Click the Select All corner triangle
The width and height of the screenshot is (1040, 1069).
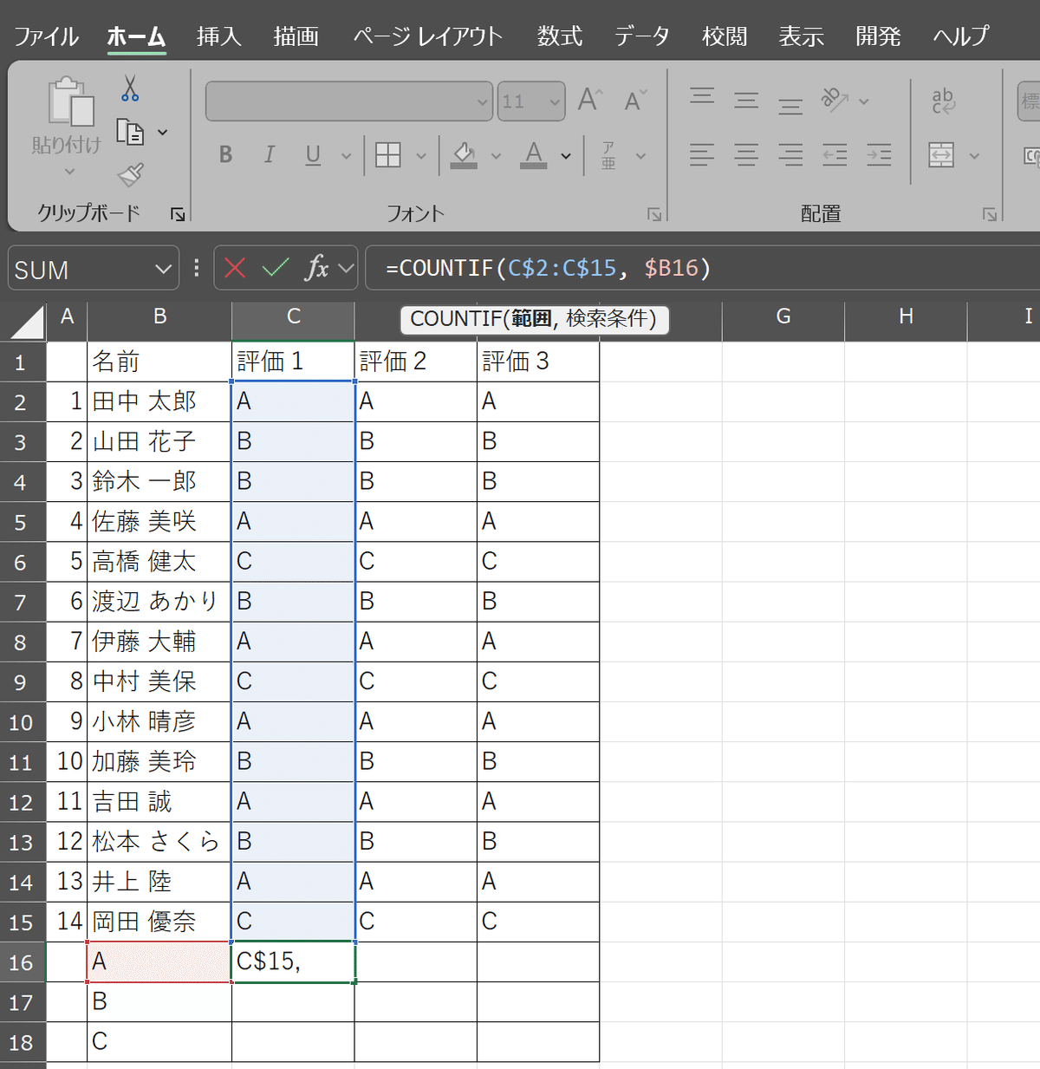coord(27,321)
